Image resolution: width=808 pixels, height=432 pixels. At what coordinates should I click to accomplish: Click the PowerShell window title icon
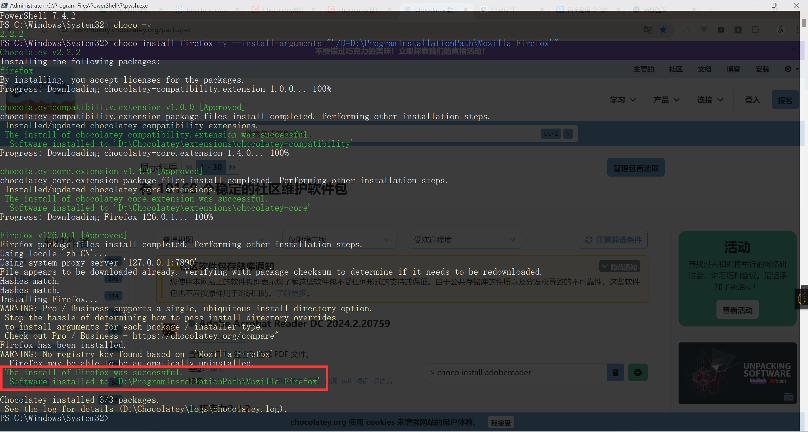4,5
